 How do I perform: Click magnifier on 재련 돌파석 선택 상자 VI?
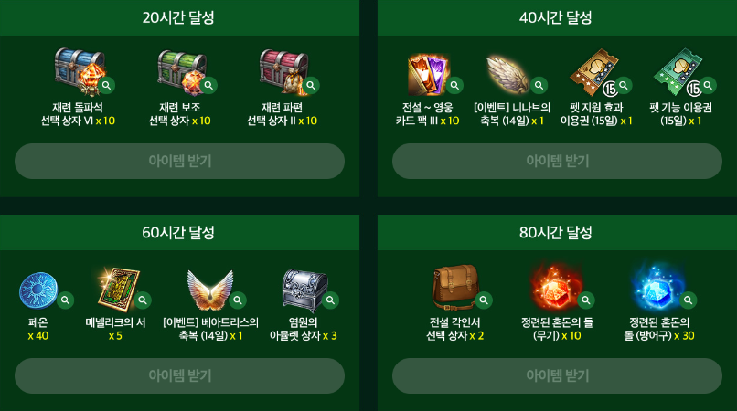(107, 86)
